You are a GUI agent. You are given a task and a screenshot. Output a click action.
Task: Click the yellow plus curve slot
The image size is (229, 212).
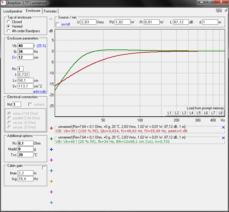(51, 181)
